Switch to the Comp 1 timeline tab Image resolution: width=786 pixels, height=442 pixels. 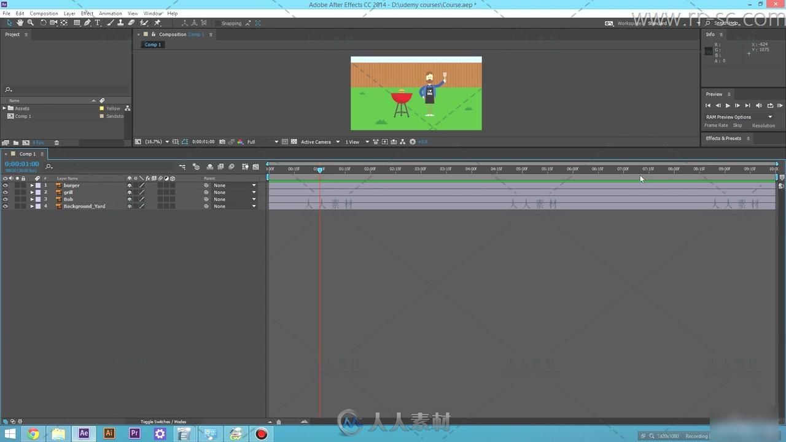[x=28, y=154]
